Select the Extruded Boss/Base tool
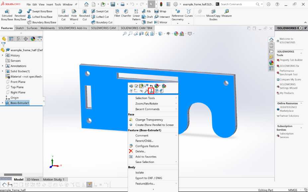The image size is (308, 192). pos(7,15)
